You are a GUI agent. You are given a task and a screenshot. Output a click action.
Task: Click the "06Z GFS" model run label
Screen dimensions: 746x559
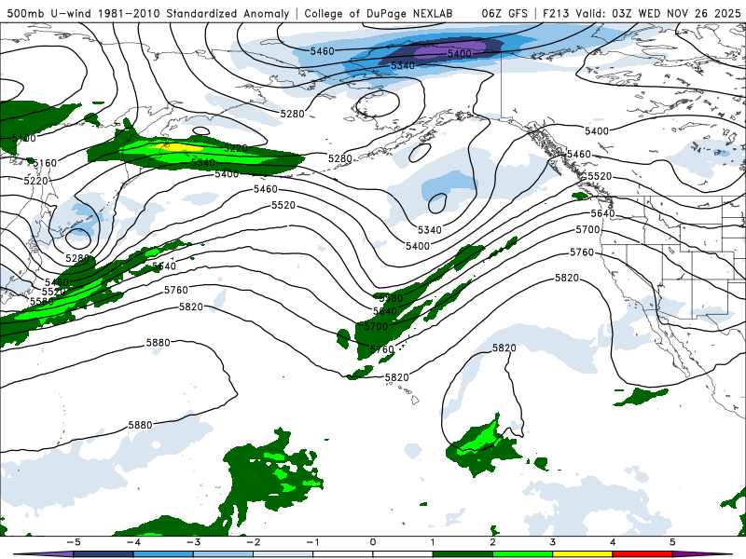coord(504,13)
